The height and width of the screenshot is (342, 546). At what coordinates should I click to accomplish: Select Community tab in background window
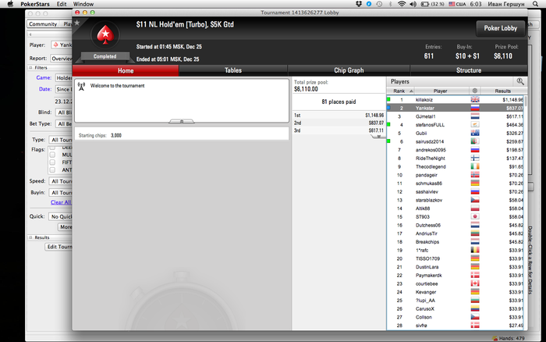coord(43,24)
